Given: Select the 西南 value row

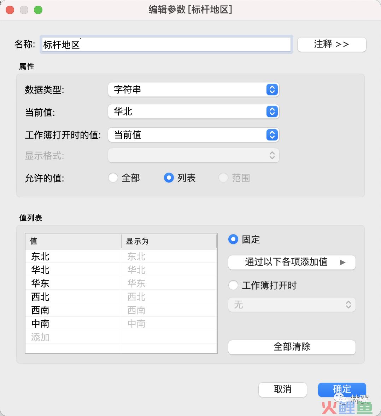Looking at the screenshot, I should pos(121,310).
